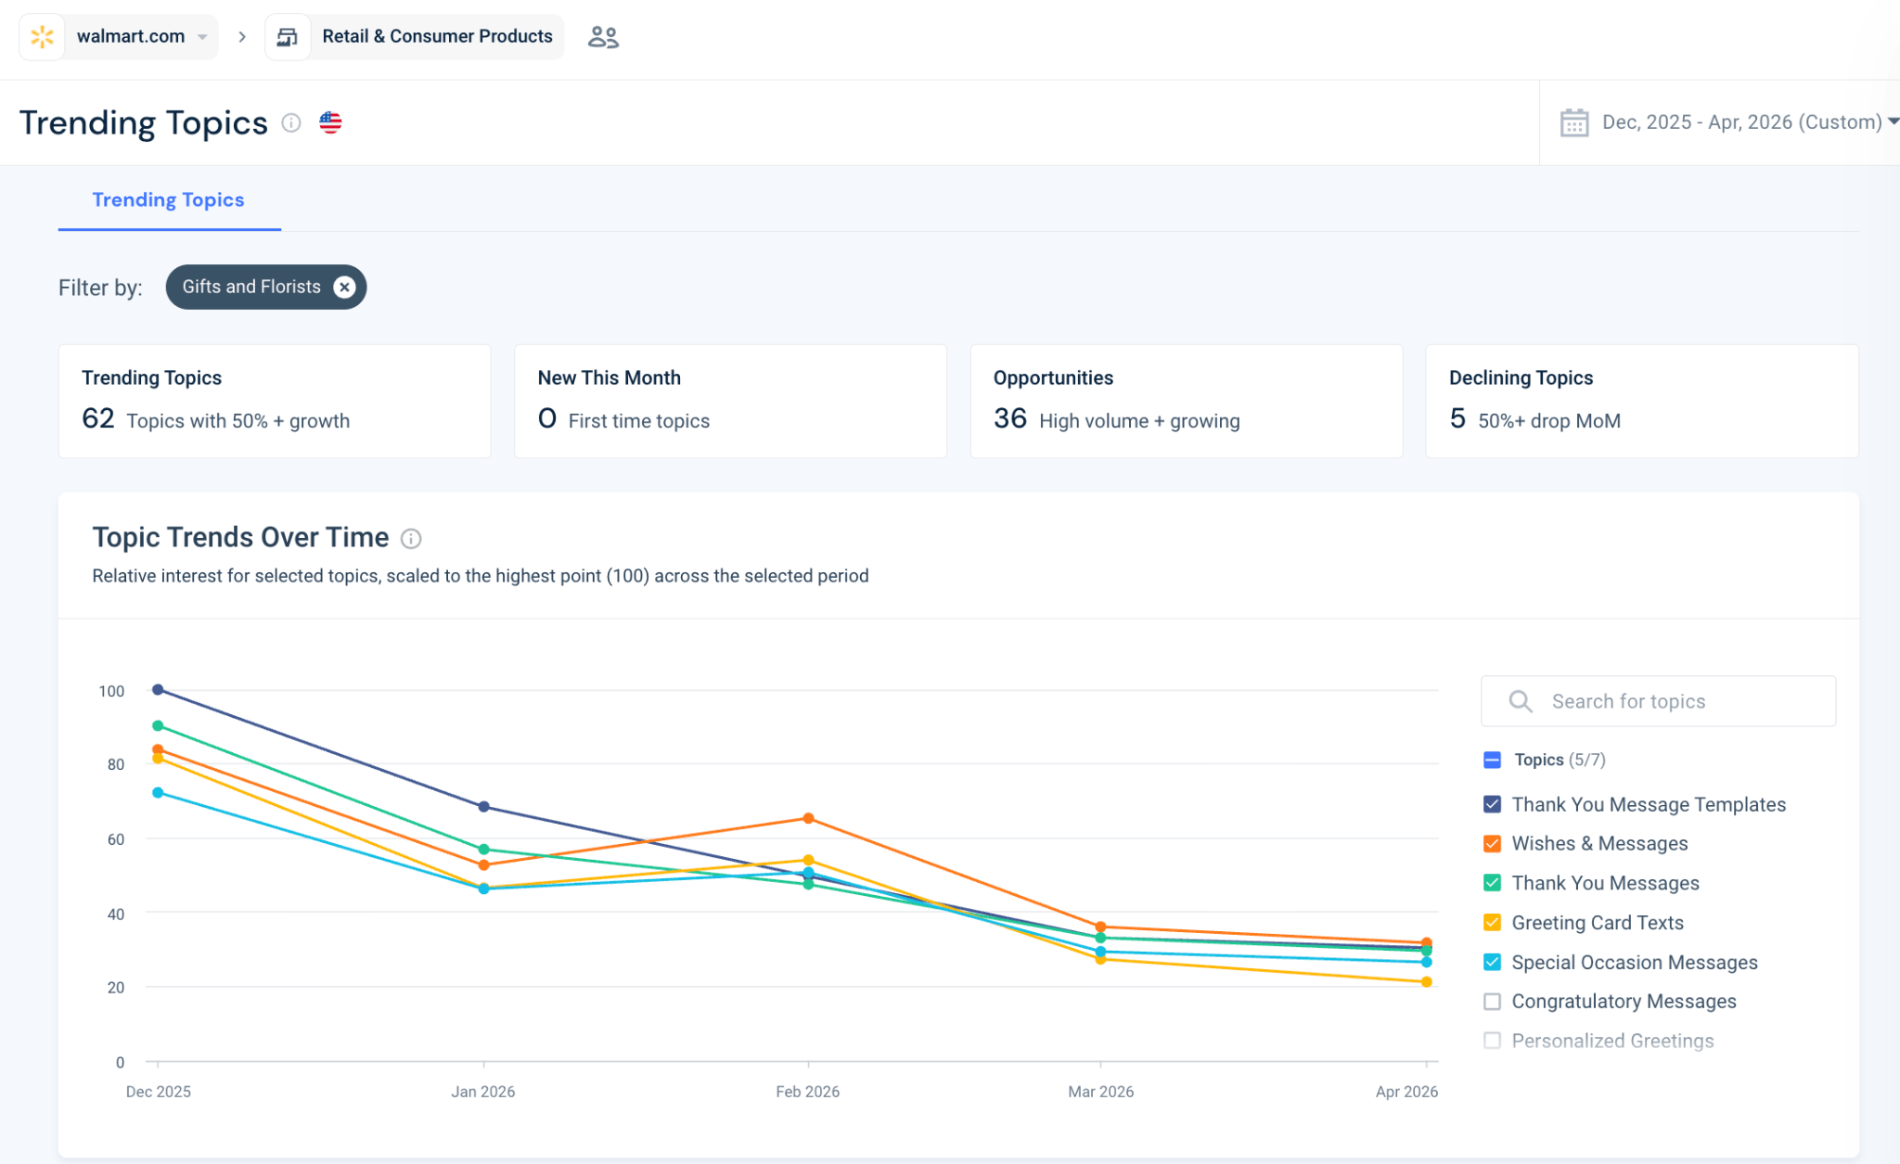The height and width of the screenshot is (1164, 1900).
Task: Uncheck Thank You Messages topic
Action: 1492,884
